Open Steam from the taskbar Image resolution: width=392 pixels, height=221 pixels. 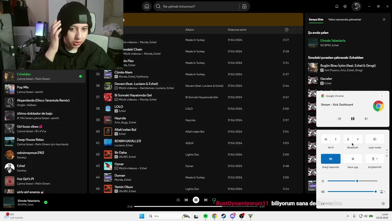pyautogui.click(x=224, y=216)
